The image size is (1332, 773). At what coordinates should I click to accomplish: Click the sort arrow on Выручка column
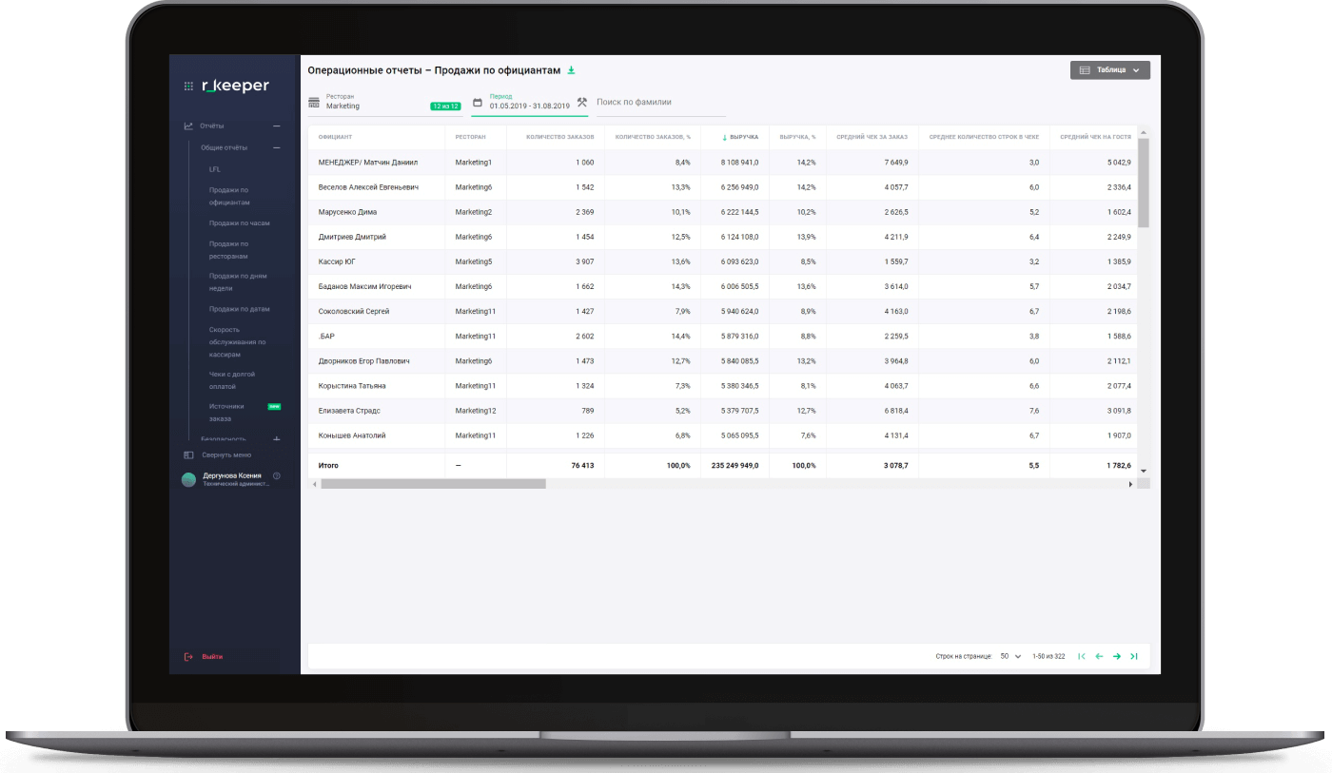(725, 137)
